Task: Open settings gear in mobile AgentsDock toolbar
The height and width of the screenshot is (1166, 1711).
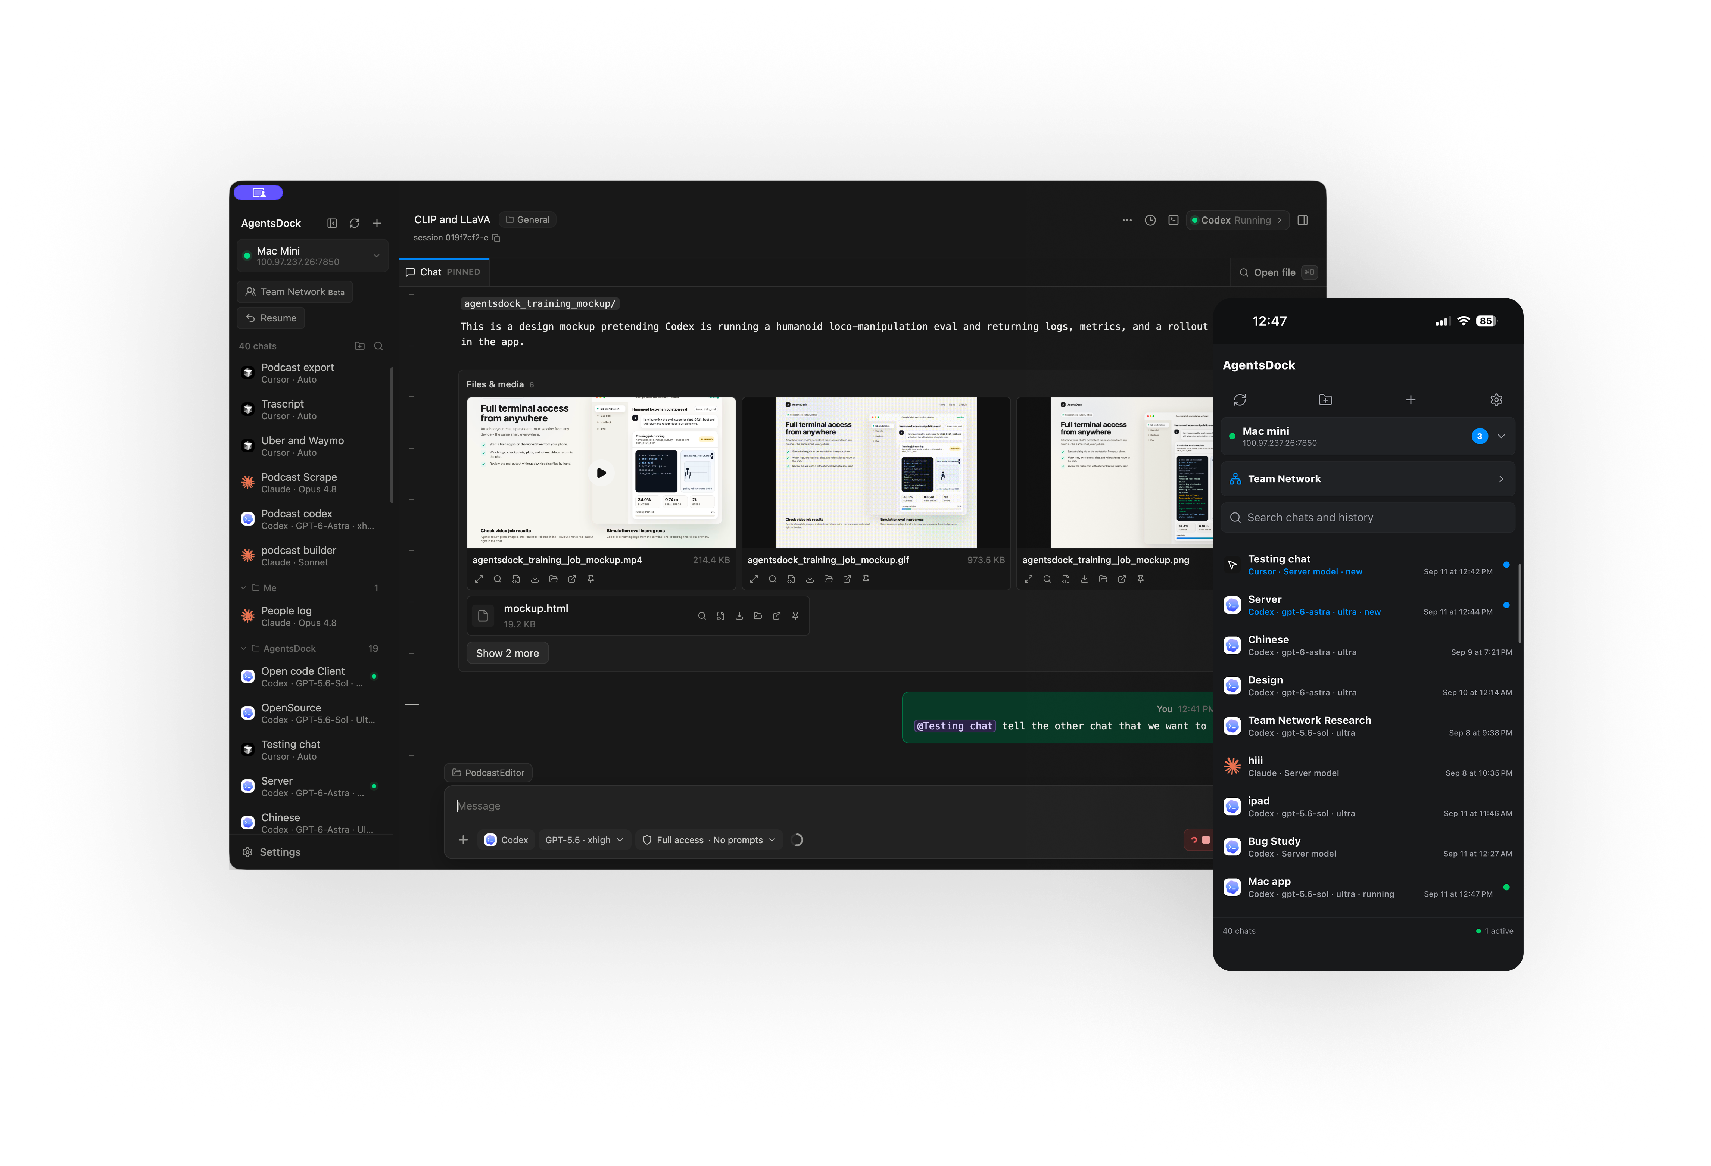Action: point(1496,400)
